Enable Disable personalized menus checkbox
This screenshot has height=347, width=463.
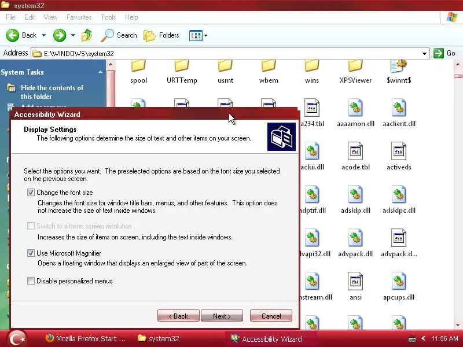tap(31, 280)
